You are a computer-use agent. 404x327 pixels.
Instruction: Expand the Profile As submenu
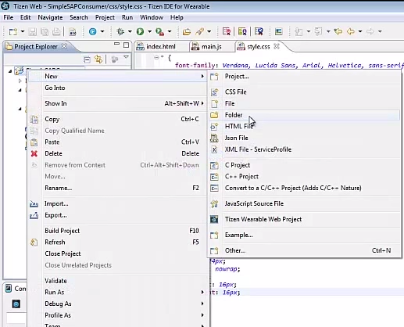click(x=117, y=315)
